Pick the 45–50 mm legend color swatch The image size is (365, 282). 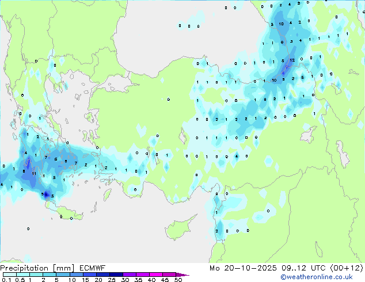169,275
